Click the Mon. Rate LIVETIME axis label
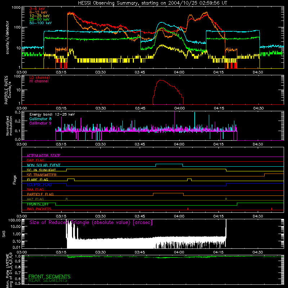The height and width of the screenshot is (288, 288). click(x=9, y=270)
